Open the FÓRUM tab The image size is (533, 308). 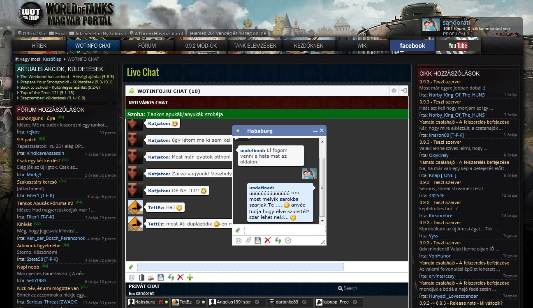[x=147, y=46]
